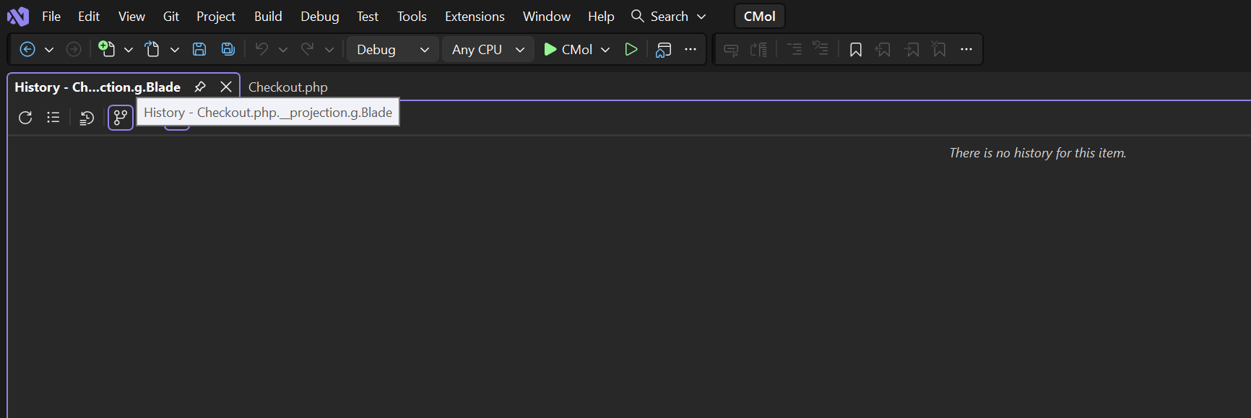Toggle the pin on History tab
The image size is (1251, 418).
200,87
